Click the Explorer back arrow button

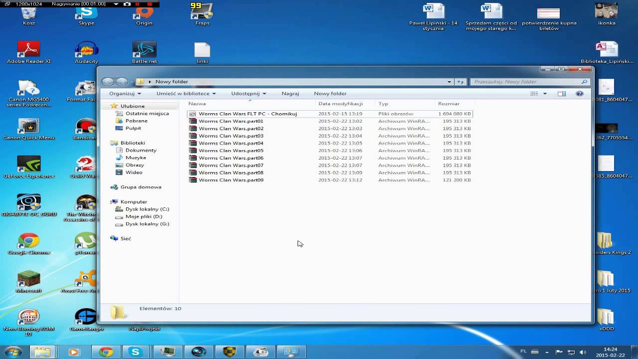point(108,82)
